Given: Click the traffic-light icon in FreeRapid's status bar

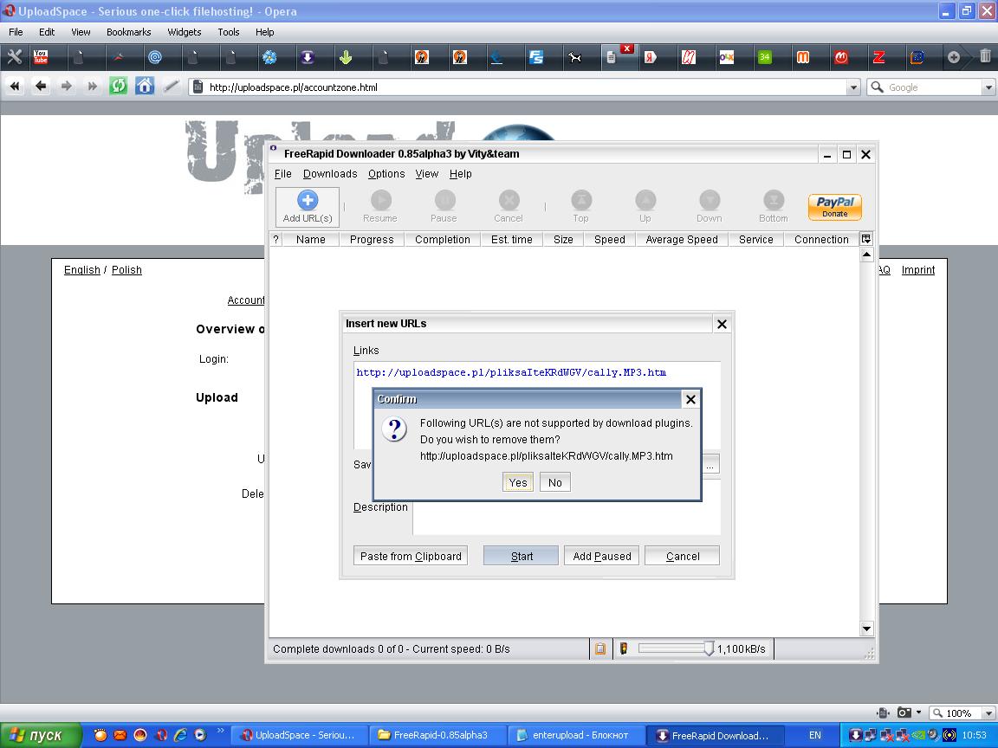Looking at the screenshot, I should (623, 648).
